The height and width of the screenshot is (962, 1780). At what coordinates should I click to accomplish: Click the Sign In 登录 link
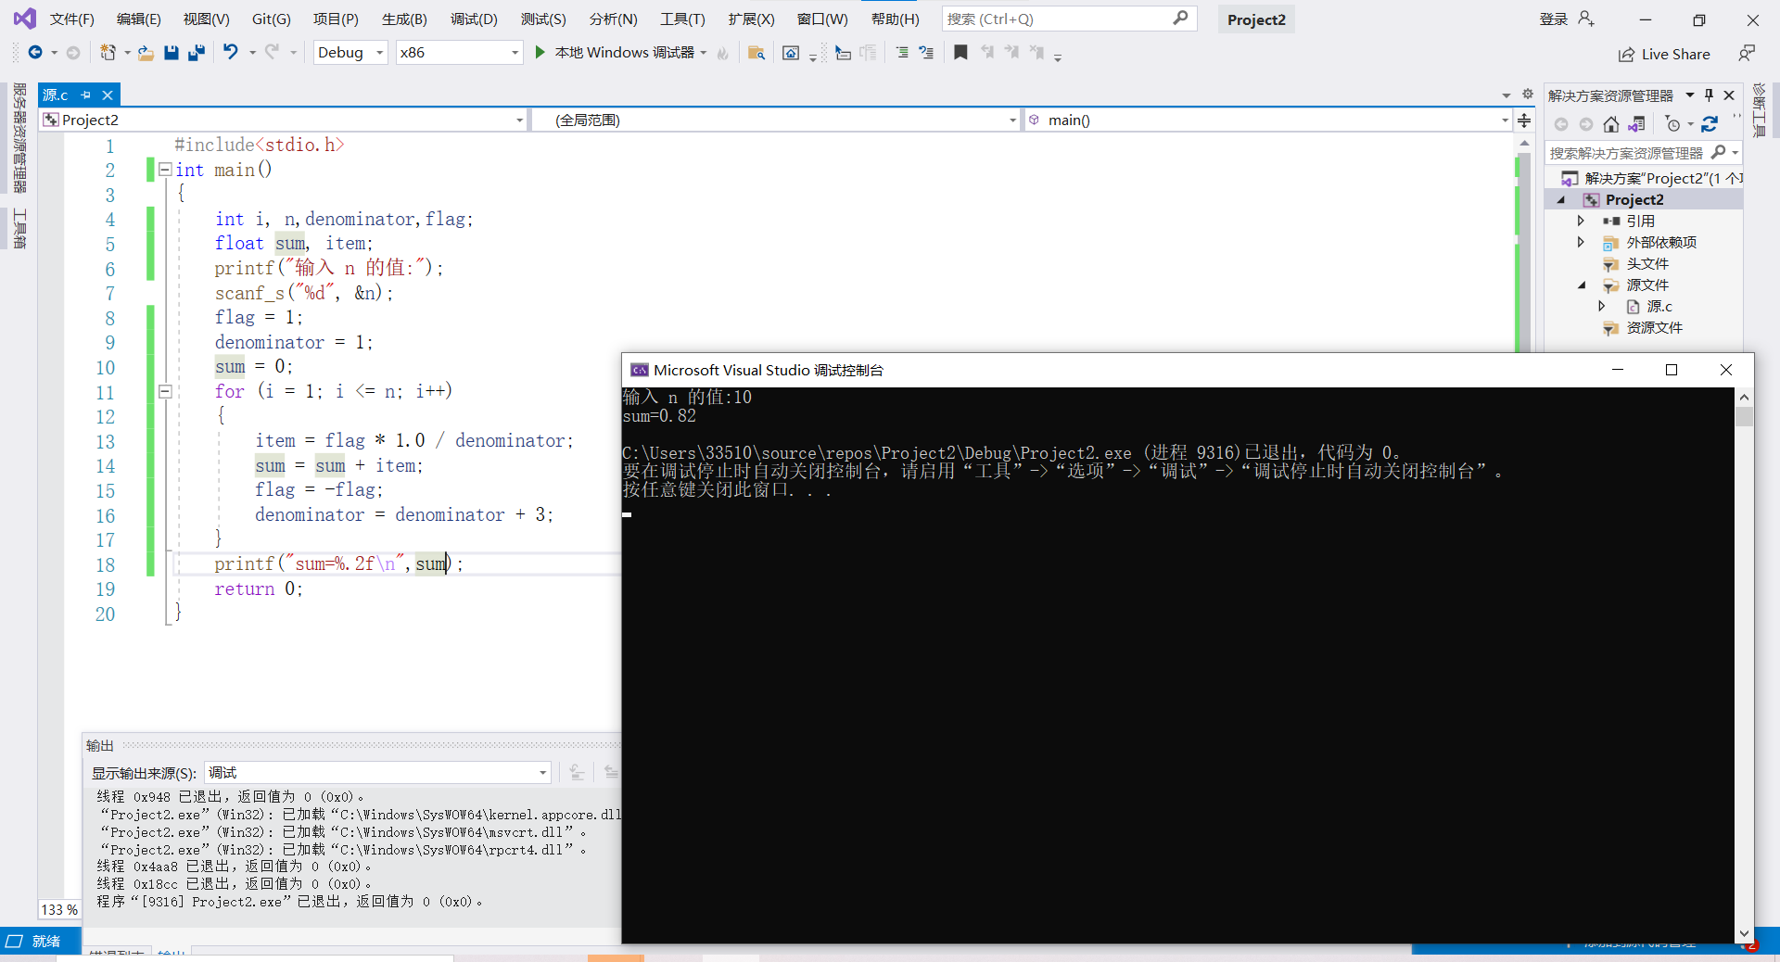[1554, 19]
